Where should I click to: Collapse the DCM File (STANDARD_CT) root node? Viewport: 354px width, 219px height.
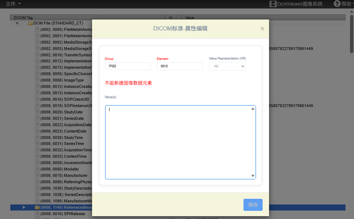17,23
